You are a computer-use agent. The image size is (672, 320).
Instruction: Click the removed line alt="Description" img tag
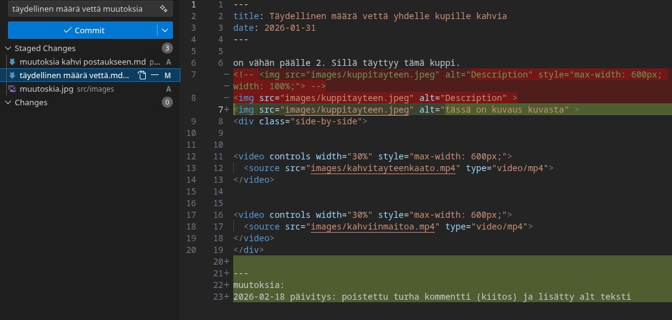pyautogui.click(x=375, y=98)
